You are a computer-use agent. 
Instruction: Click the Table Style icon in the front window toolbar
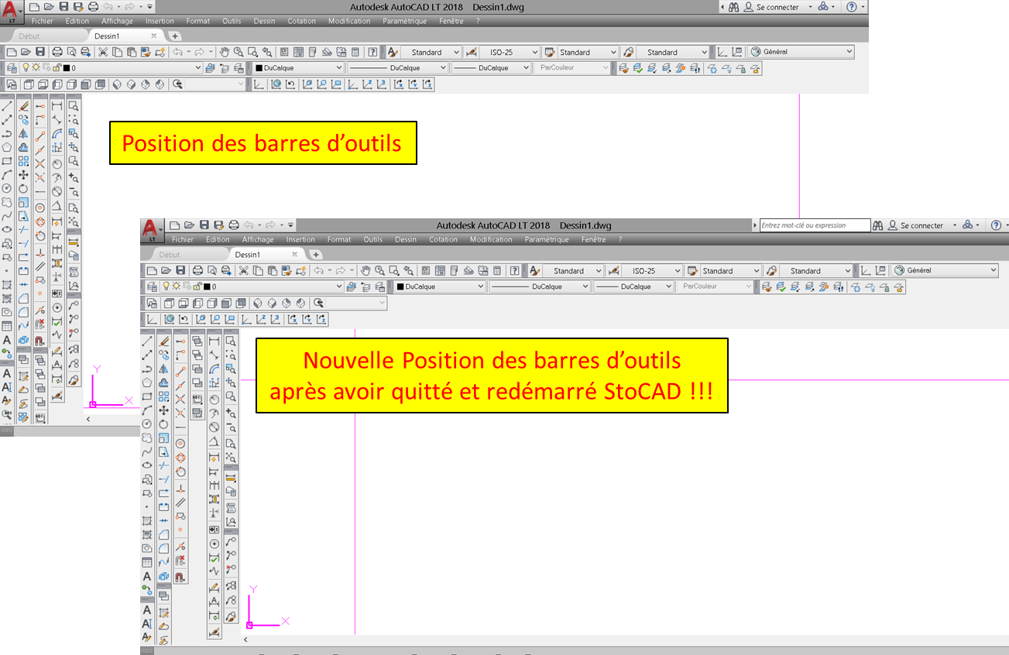tap(692, 271)
